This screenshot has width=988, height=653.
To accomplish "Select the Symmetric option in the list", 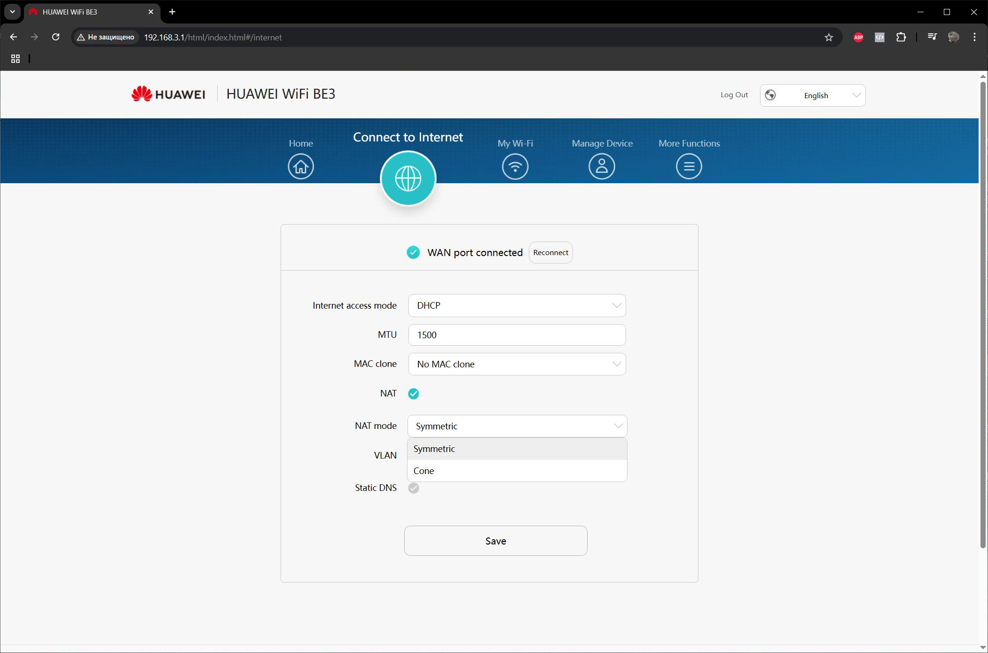I will pyautogui.click(x=517, y=449).
